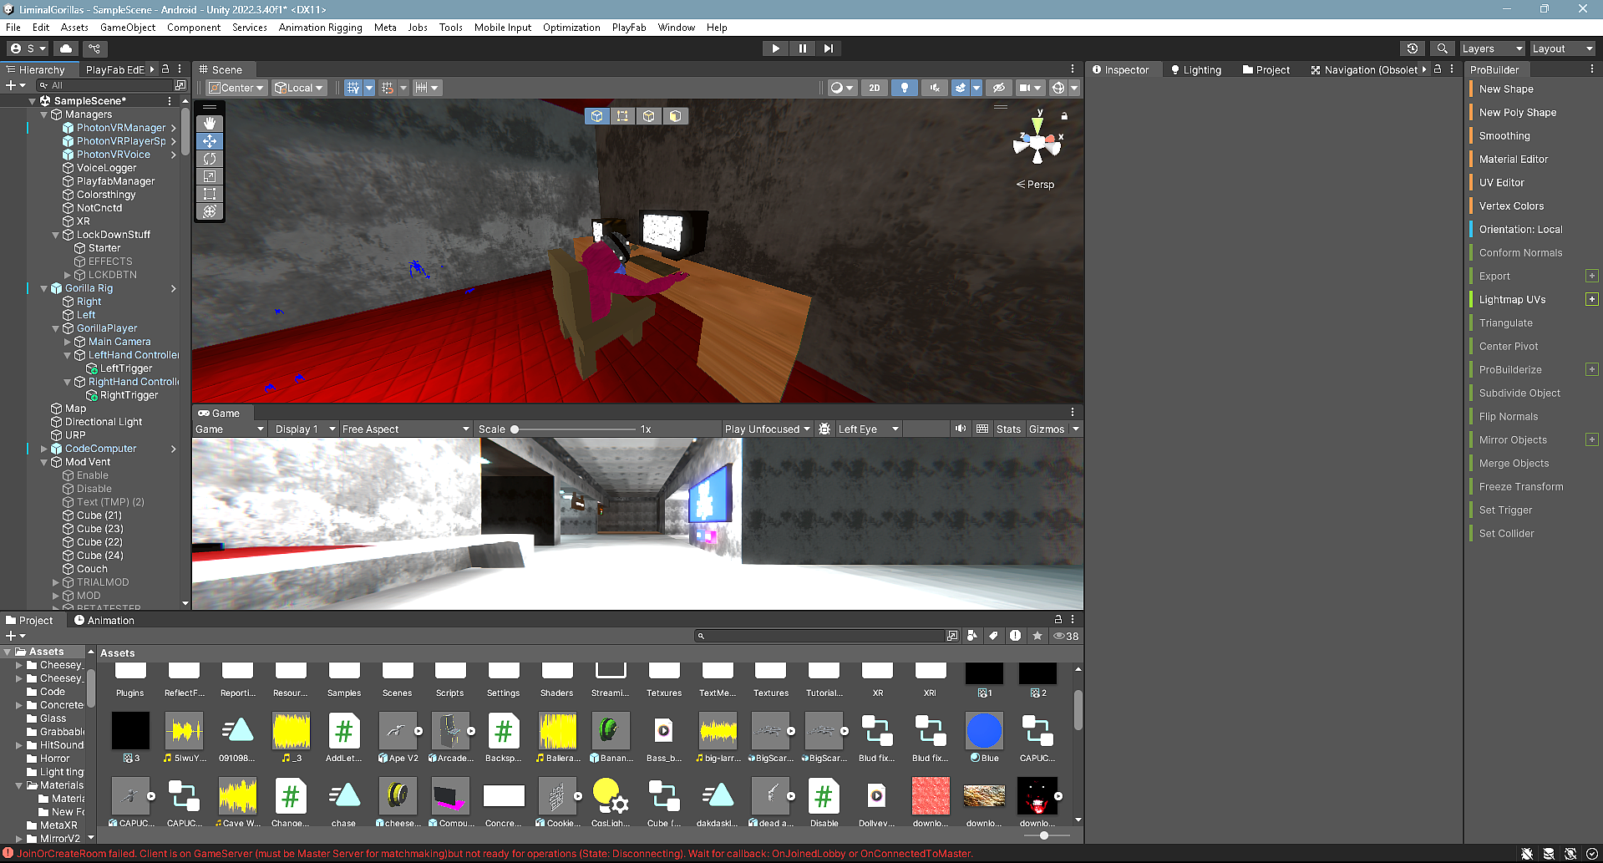Click the Project search input field
Image resolution: width=1603 pixels, height=863 pixels.
click(821, 636)
